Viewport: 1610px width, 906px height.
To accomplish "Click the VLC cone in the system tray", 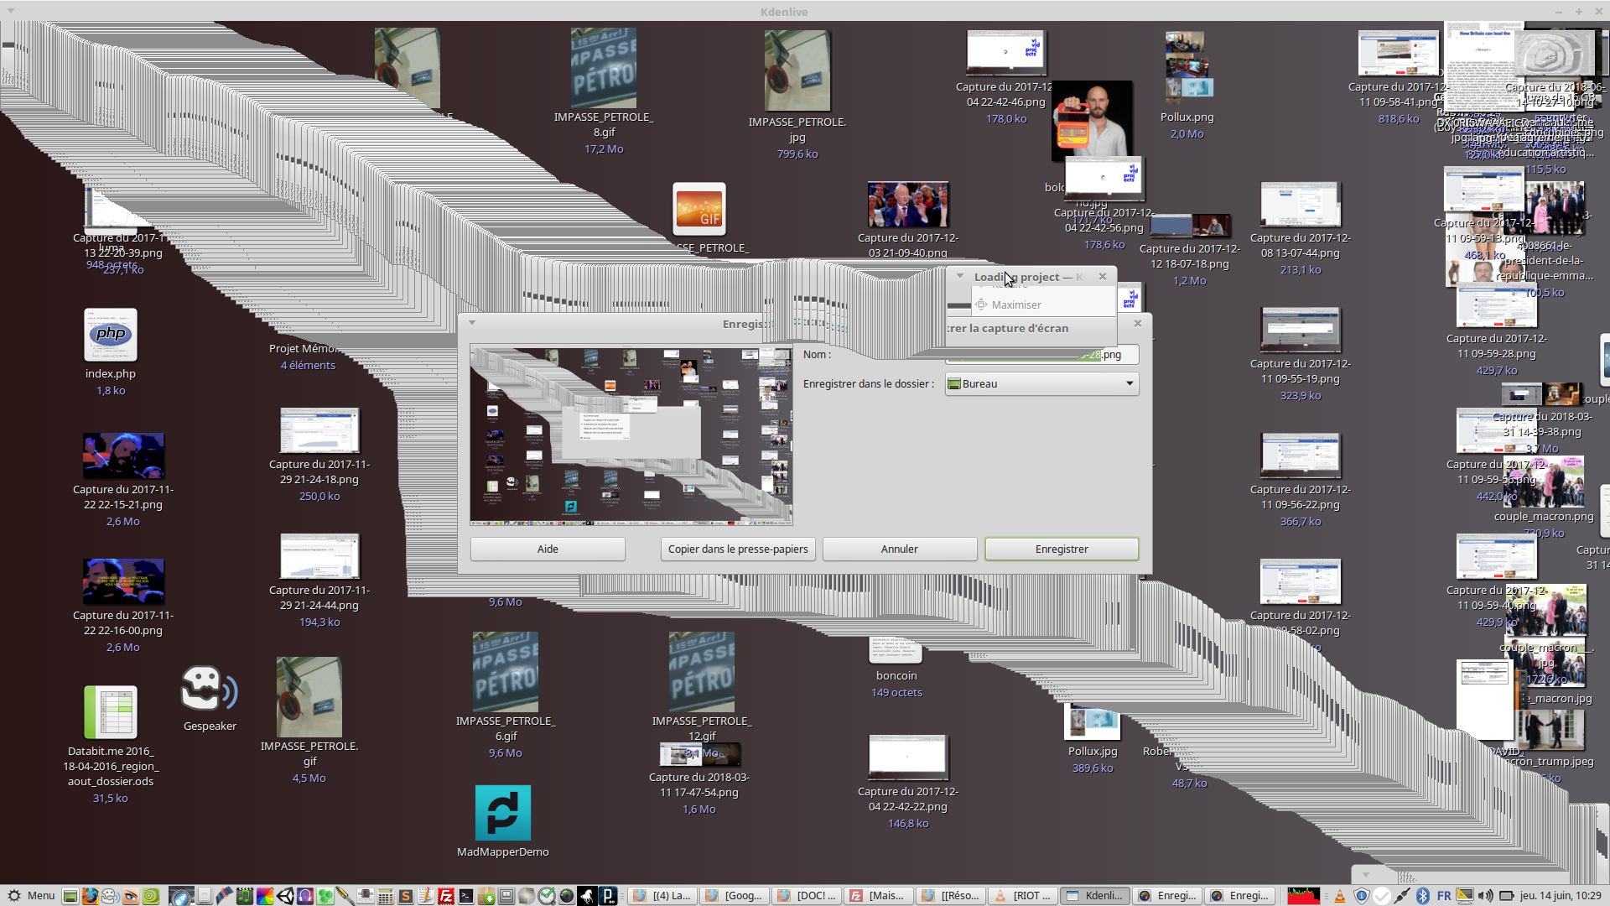I will pyautogui.click(x=1340, y=896).
